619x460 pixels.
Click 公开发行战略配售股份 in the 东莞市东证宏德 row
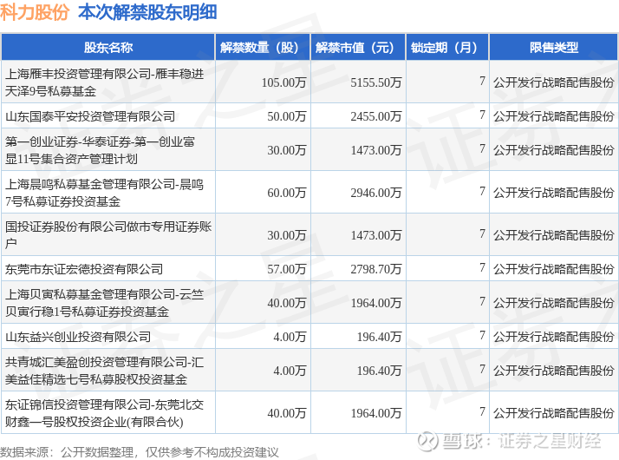point(554,269)
